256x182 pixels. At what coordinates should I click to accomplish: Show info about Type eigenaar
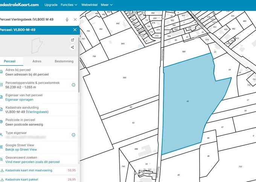pos(73,135)
